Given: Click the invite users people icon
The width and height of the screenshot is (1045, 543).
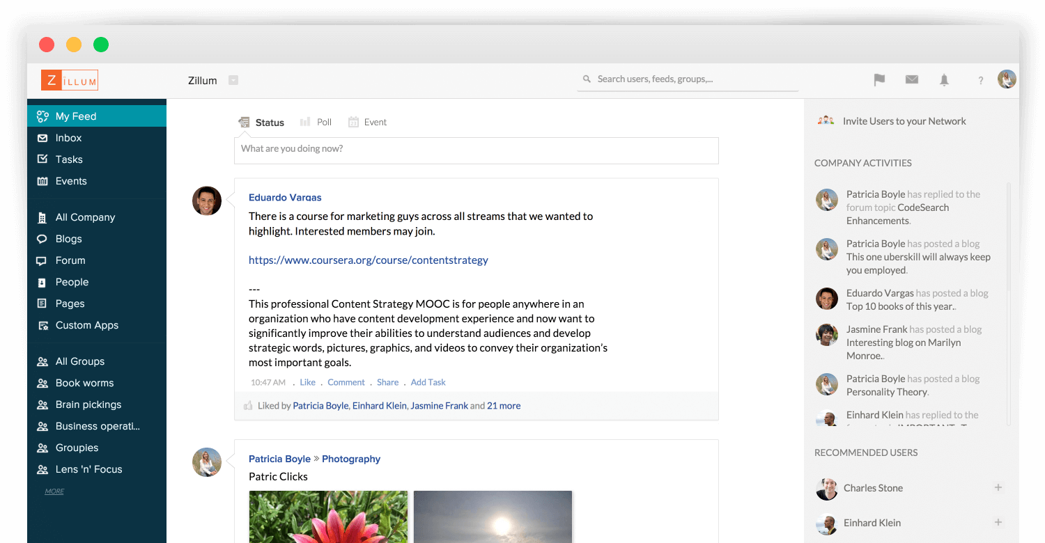Looking at the screenshot, I should click(826, 120).
